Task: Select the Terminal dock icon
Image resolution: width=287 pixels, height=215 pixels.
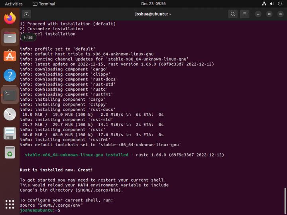Action: point(10,95)
